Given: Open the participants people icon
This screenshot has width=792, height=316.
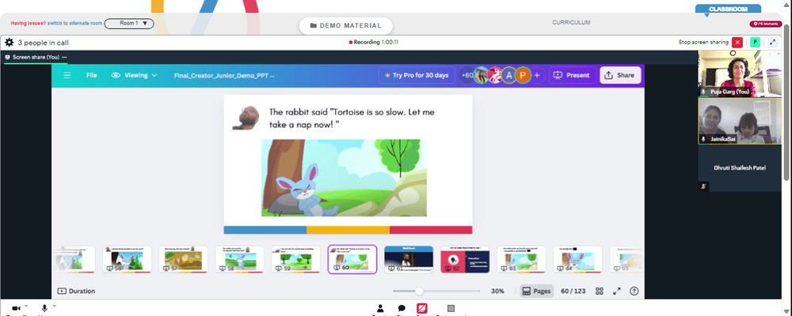Looking at the screenshot, I should pos(380,308).
